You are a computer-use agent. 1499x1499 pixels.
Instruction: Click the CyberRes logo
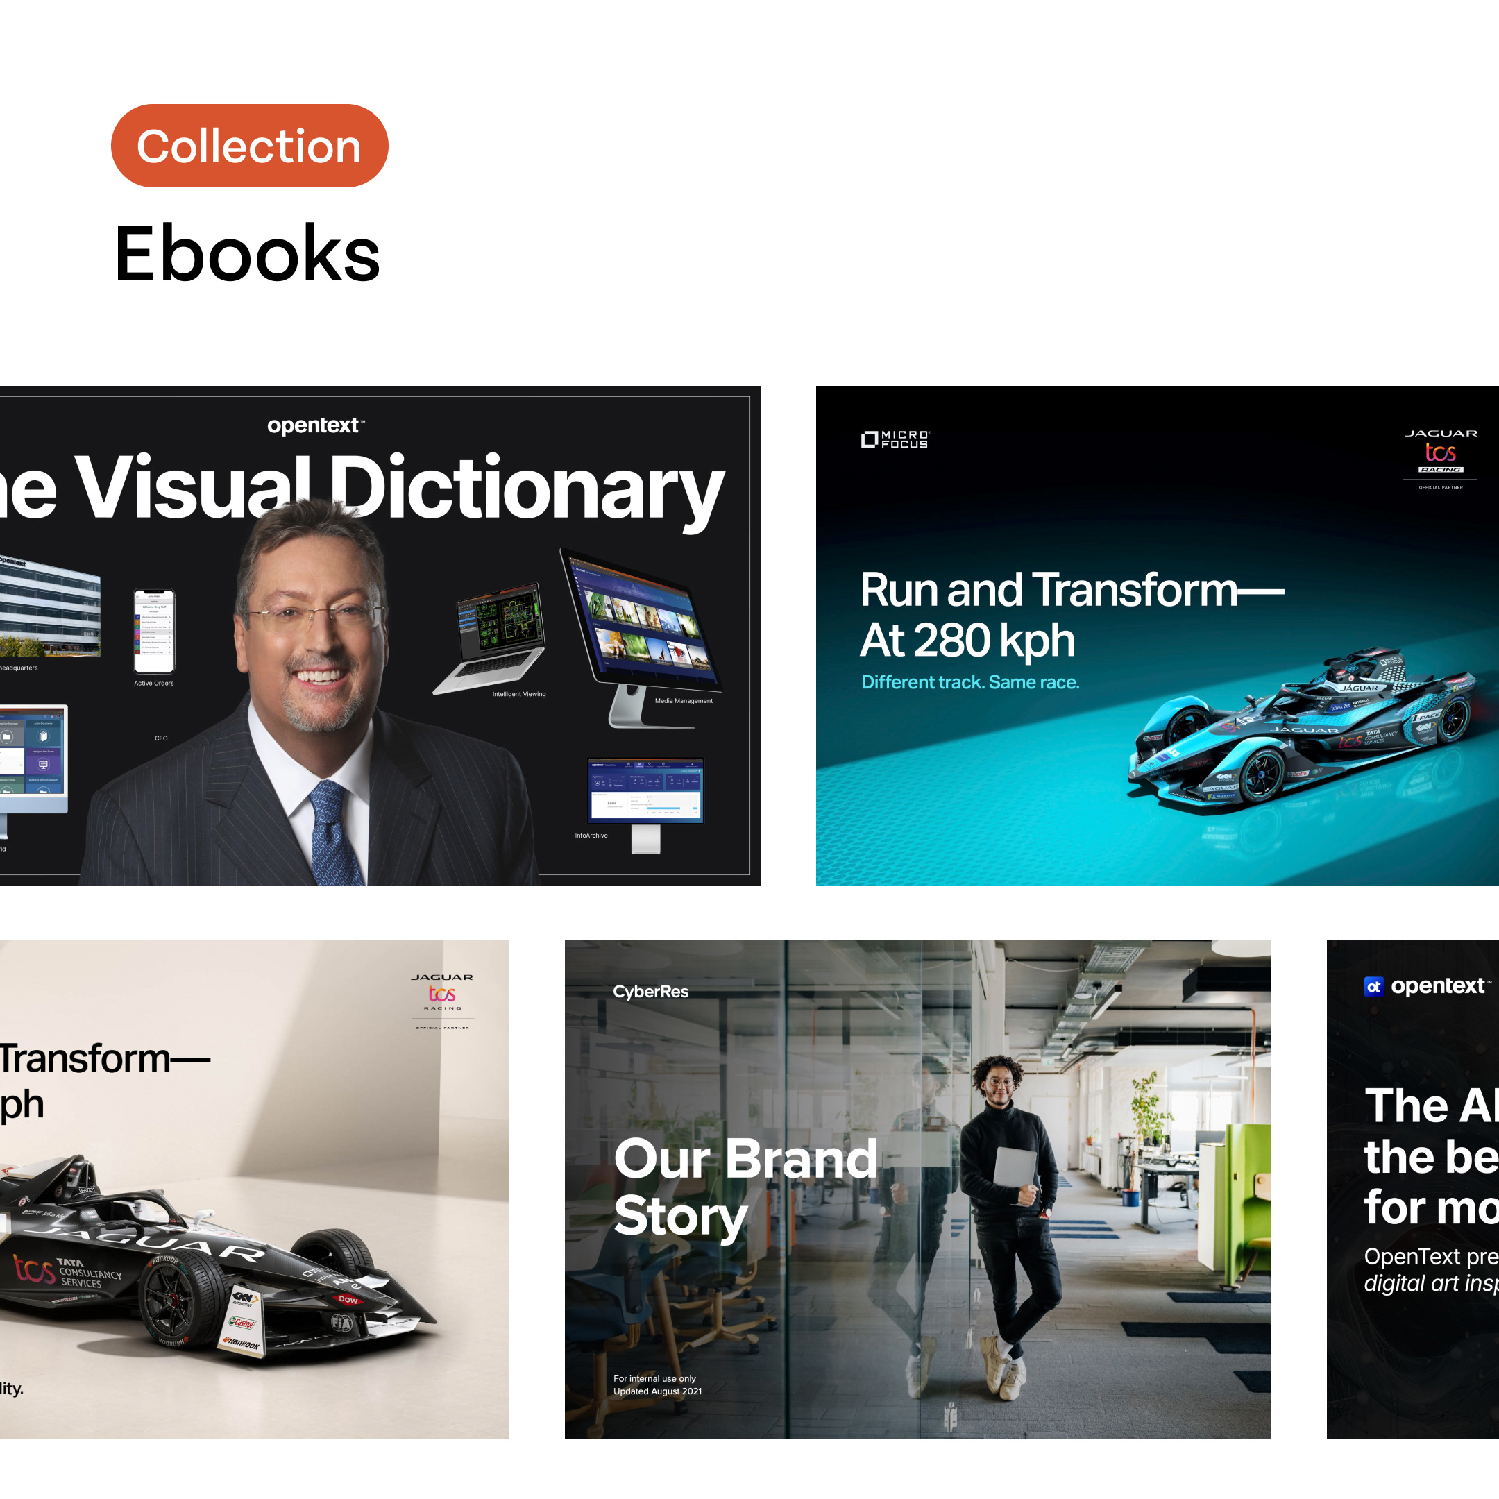click(650, 992)
